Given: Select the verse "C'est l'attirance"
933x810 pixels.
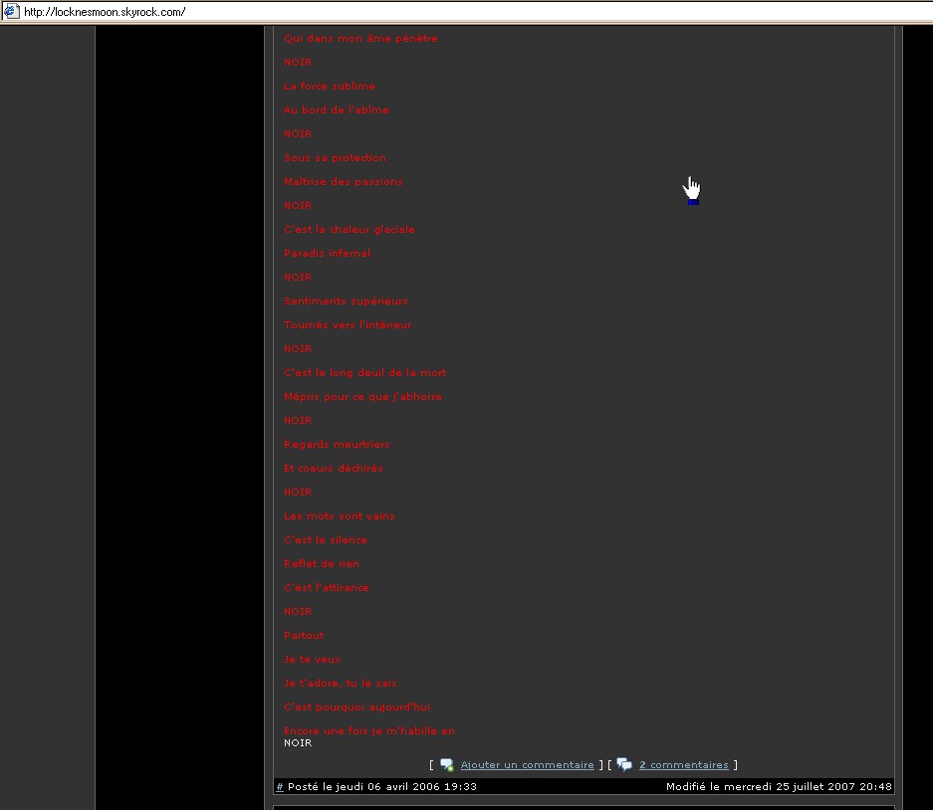Looking at the screenshot, I should tap(326, 587).
